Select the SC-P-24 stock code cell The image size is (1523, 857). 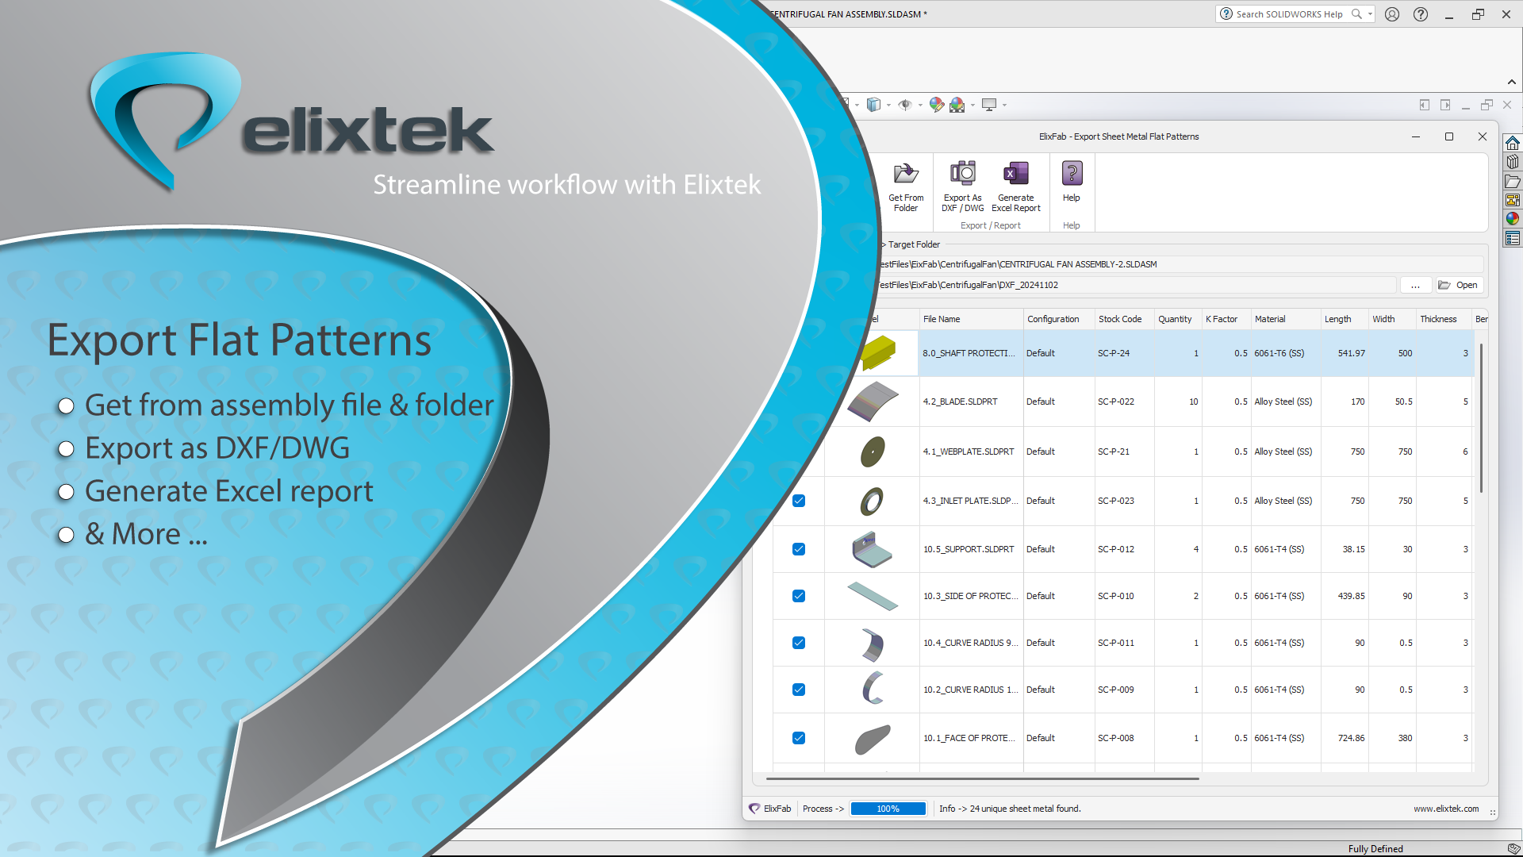tap(1124, 353)
